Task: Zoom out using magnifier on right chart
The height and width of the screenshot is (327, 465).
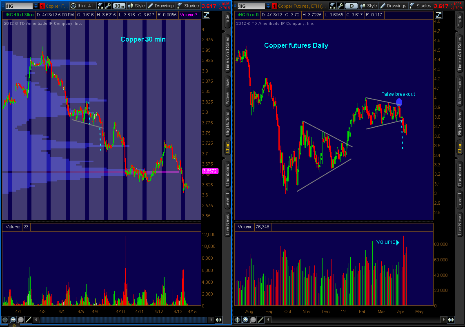Action: coord(253,320)
